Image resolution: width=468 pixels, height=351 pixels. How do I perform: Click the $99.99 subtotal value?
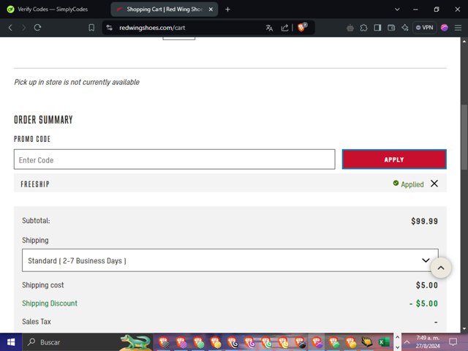tap(424, 221)
